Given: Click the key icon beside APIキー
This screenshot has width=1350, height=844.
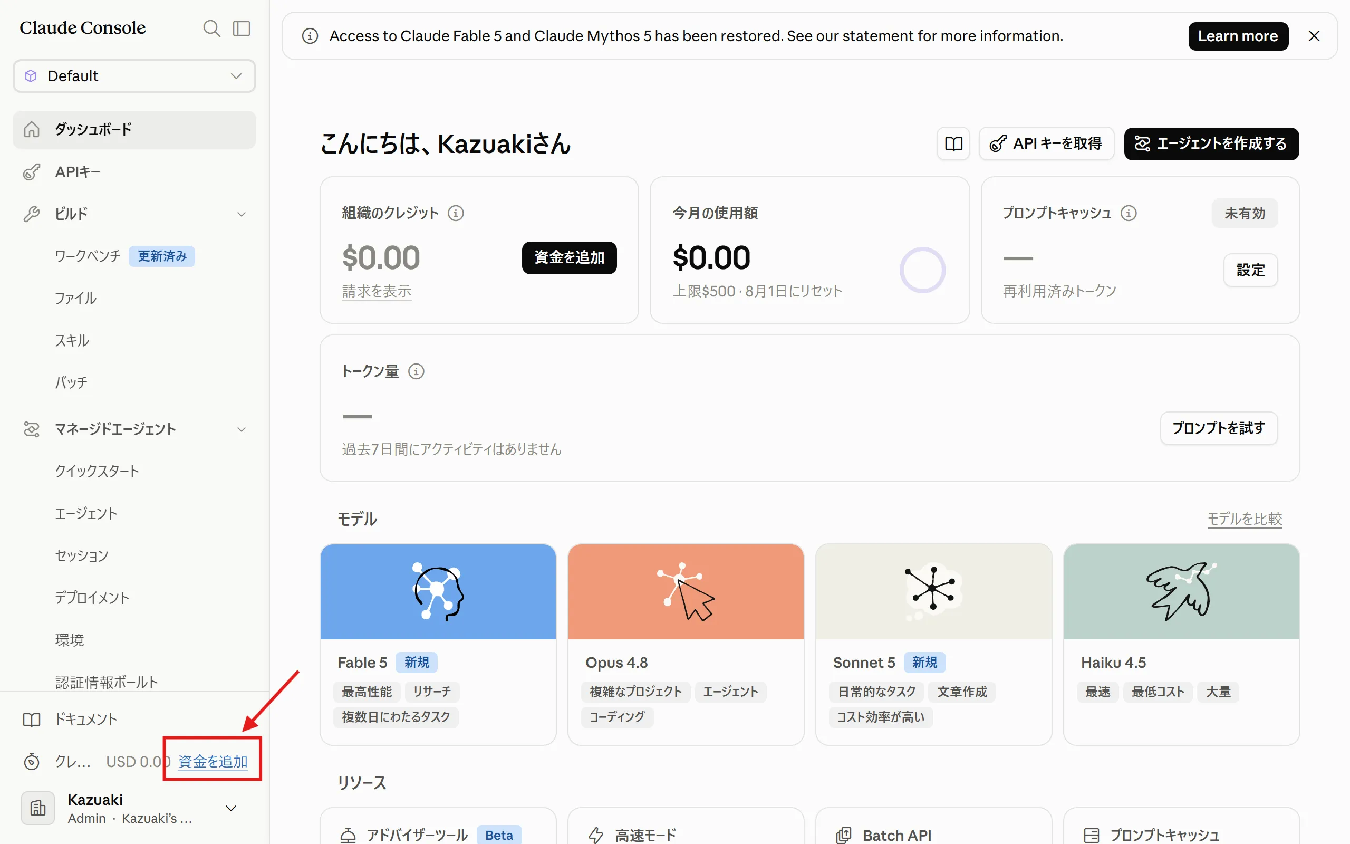Looking at the screenshot, I should 32,172.
